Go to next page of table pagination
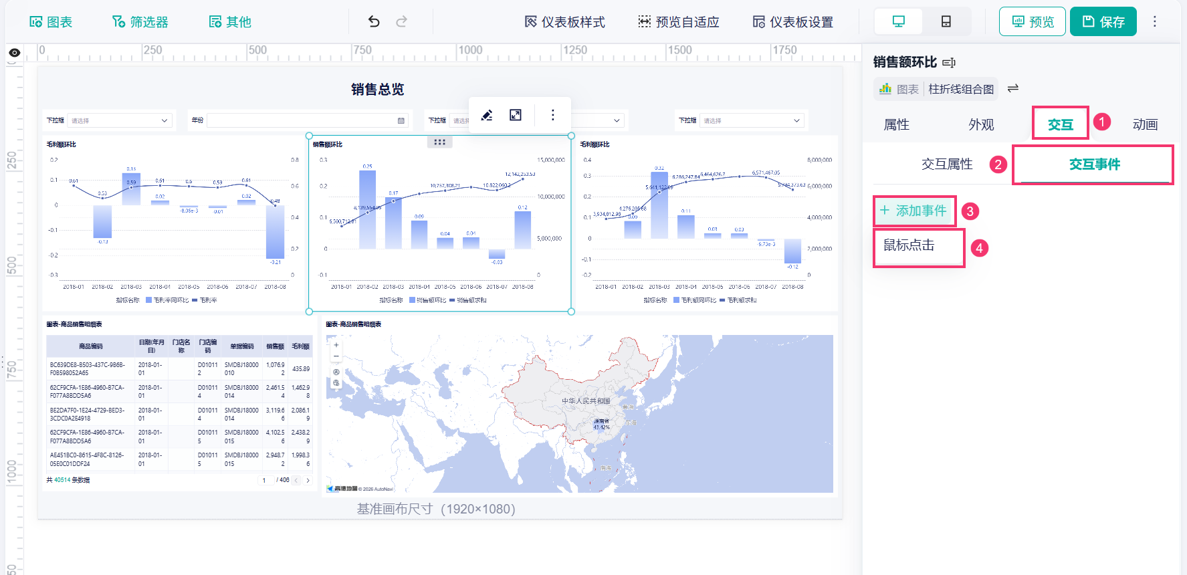Screen dimensions: 1187x575 click(308, 480)
